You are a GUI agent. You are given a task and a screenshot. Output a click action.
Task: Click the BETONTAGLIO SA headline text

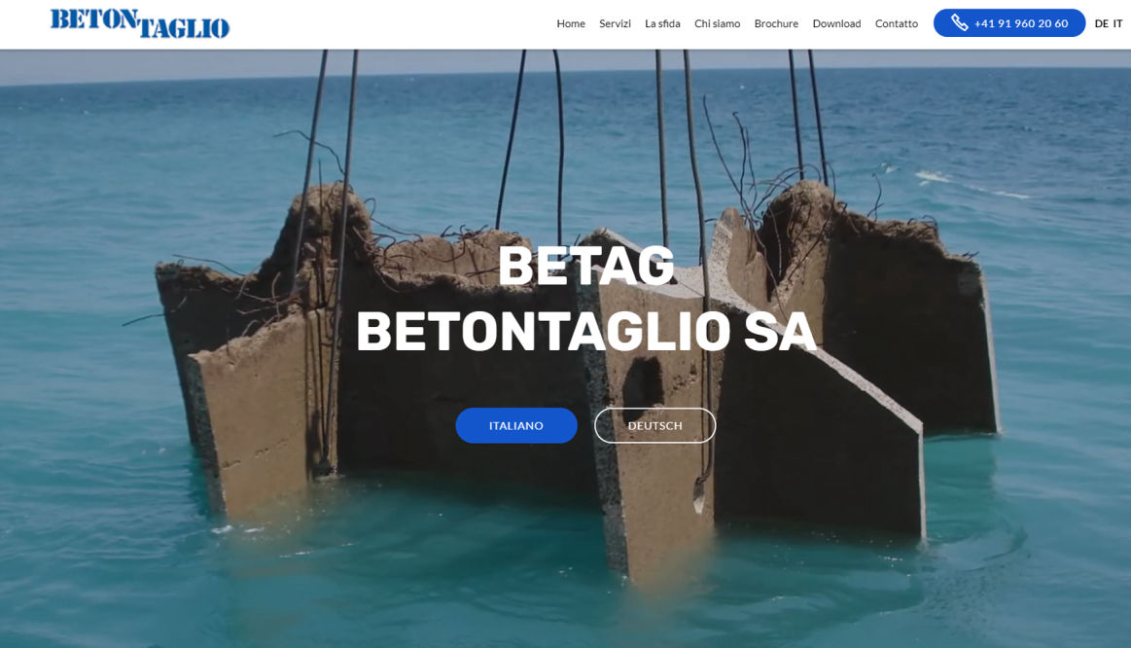point(585,333)
